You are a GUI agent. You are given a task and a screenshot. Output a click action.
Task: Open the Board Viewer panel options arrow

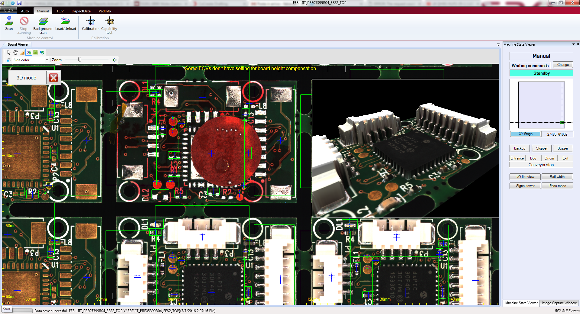498,44
